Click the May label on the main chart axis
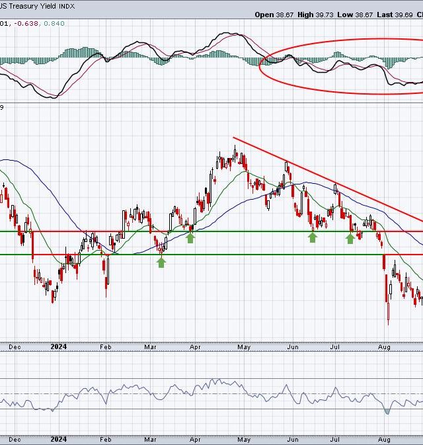Viewport: 423px width, 445px height. coord(245,346)
